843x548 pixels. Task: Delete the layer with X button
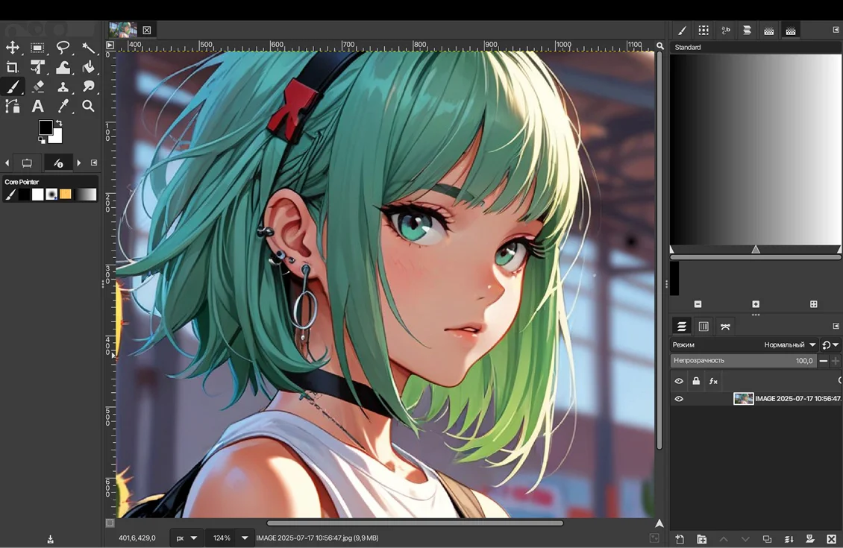(831, 539)
